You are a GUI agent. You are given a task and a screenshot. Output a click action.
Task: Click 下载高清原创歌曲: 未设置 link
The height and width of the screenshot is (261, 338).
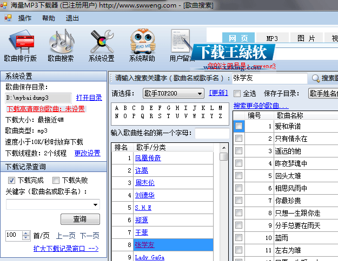46,109
